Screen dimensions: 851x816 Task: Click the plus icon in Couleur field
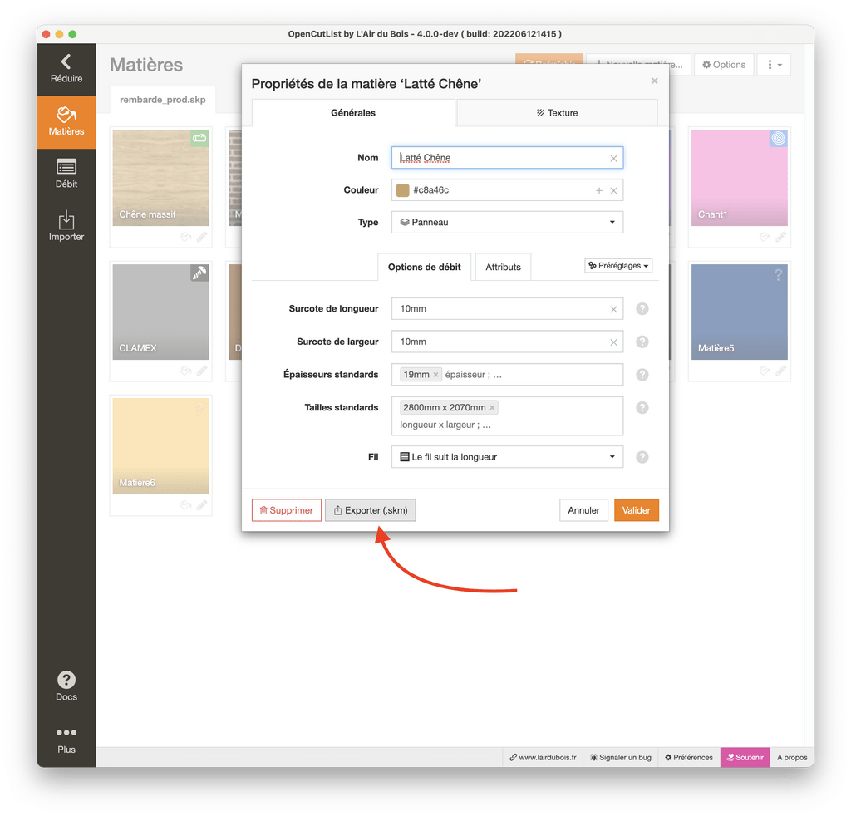[599, 190]
